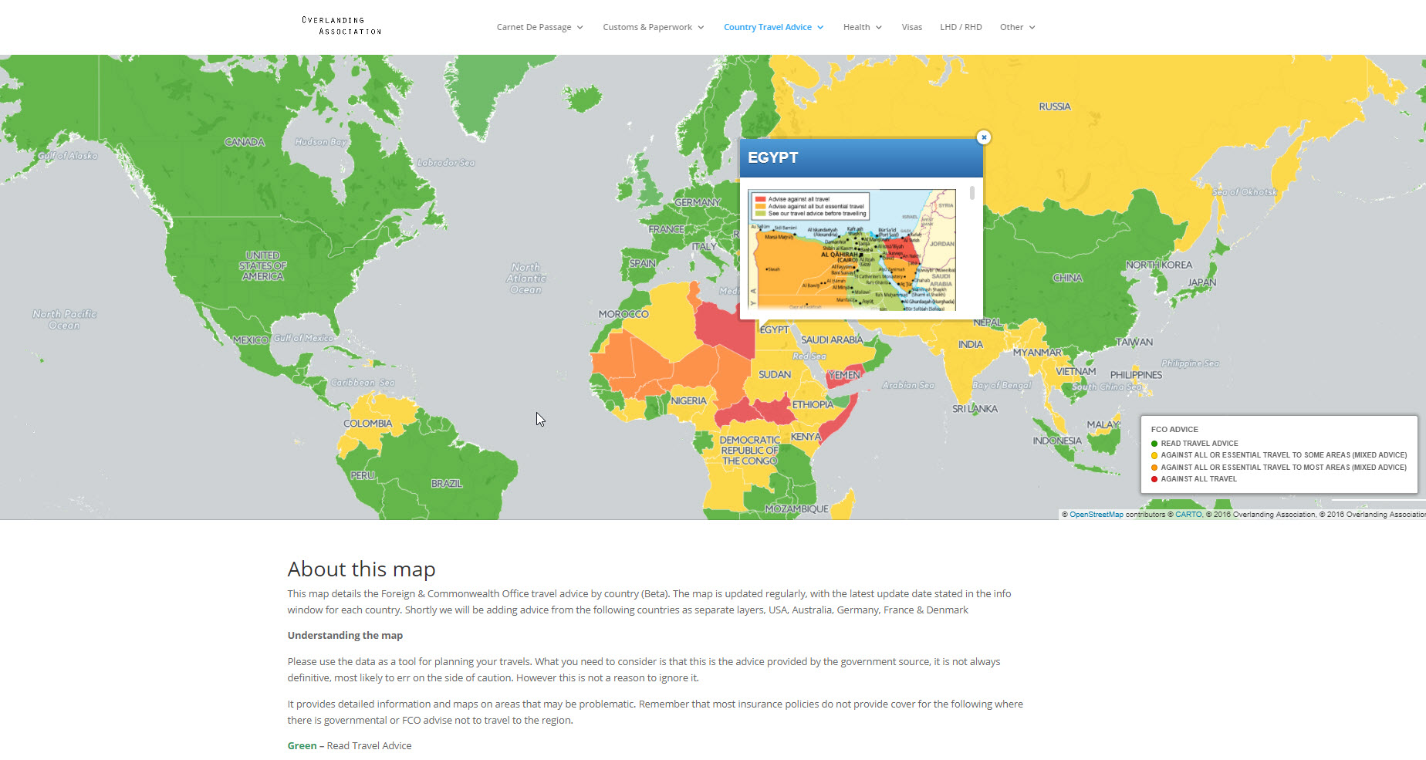Select Ethiopia on the map
Image resolution: width=1426 pixels, height=760 pixels.
coord(813,404)
